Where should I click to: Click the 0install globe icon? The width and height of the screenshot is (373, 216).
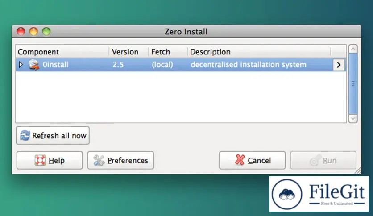pos(34,65)
